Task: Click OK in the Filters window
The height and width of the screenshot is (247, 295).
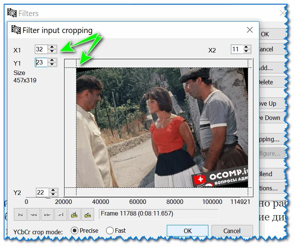Action: point(272,34)
